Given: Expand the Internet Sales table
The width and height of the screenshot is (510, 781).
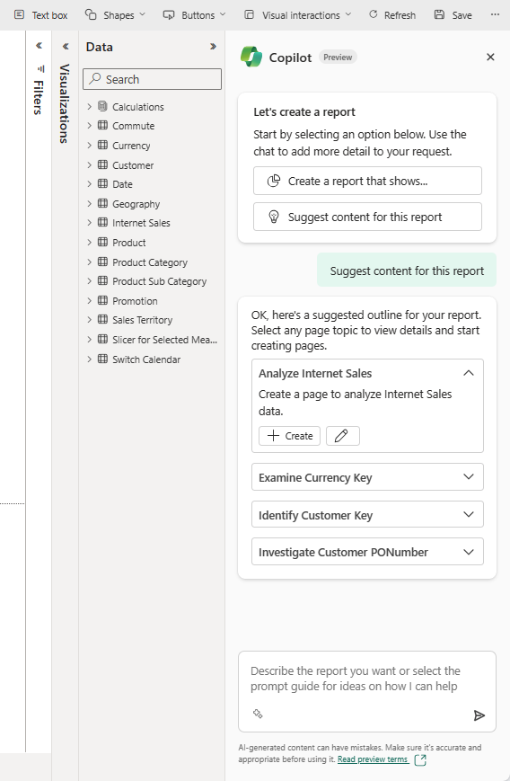Looking at the screenshot, I should tap(89, 223).
